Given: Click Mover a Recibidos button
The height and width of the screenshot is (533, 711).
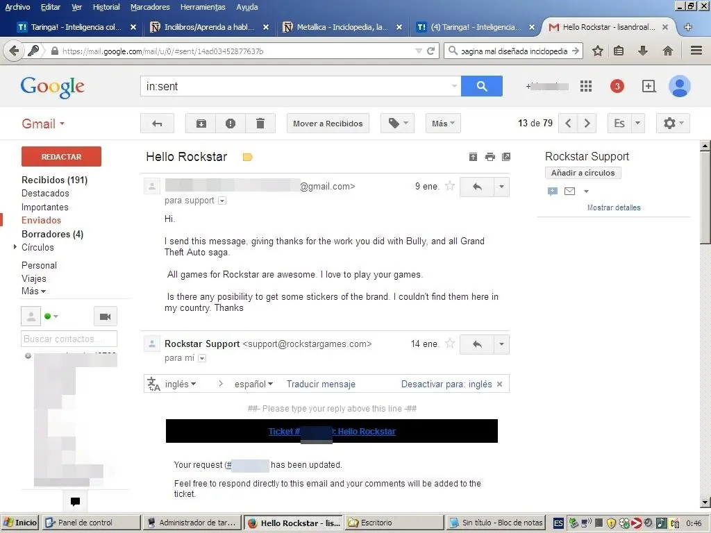Looking at the screenshot, I should click(x=328, y=124).
